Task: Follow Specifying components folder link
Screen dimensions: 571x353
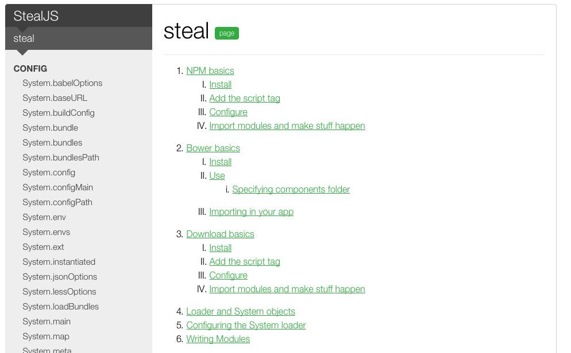Action: tap(291, 189)
